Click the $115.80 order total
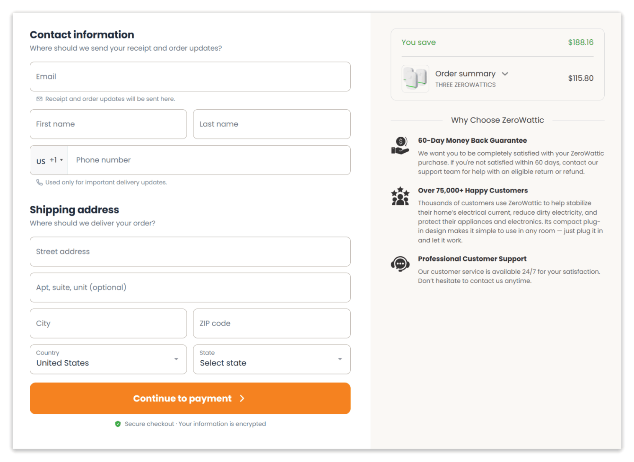634x462 pixels. 580,78
